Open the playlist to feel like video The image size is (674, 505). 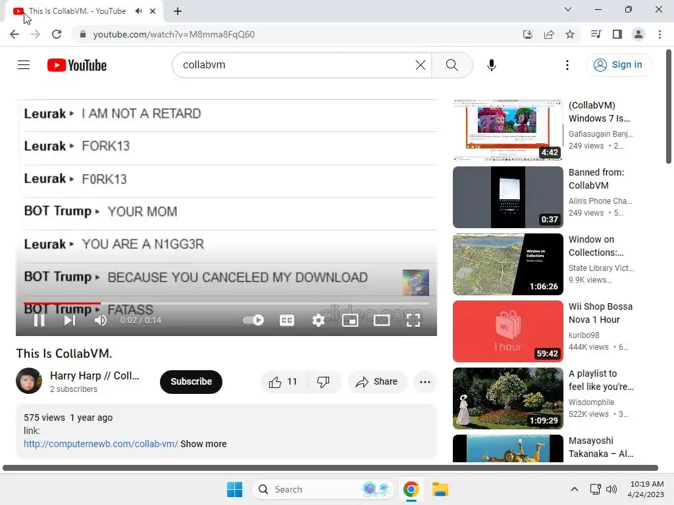[x=507, y=398]
